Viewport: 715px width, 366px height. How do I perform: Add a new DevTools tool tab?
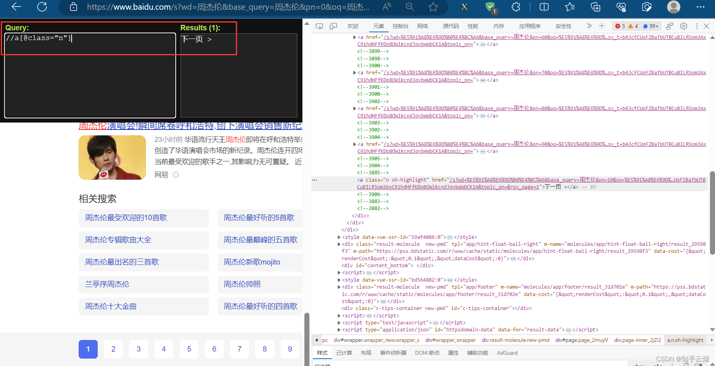click(x=602, y=26)
